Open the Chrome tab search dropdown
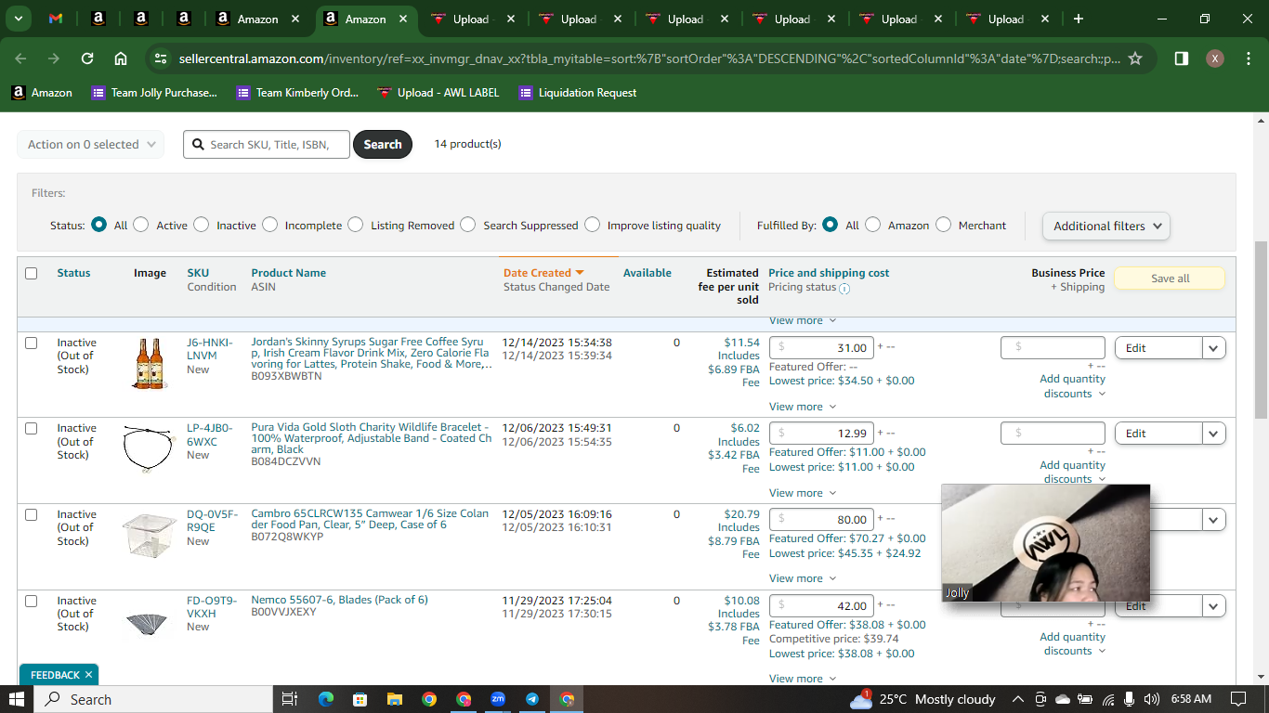Viewport: 1269px width, 713px height. 19,19
